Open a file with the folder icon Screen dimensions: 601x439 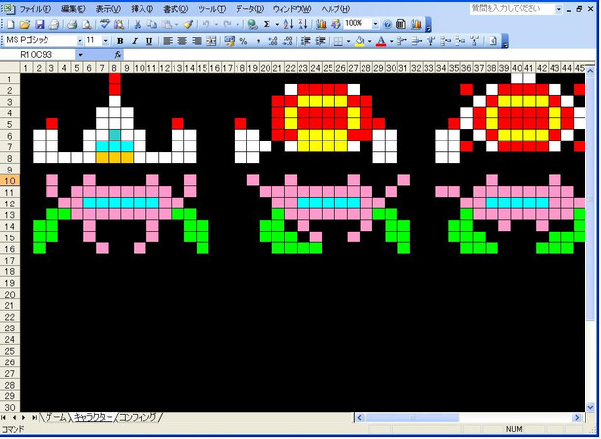[25, 25]
